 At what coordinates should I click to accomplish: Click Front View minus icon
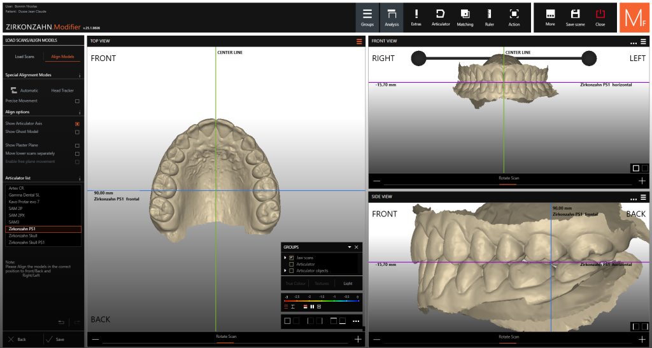click(376, 181)
